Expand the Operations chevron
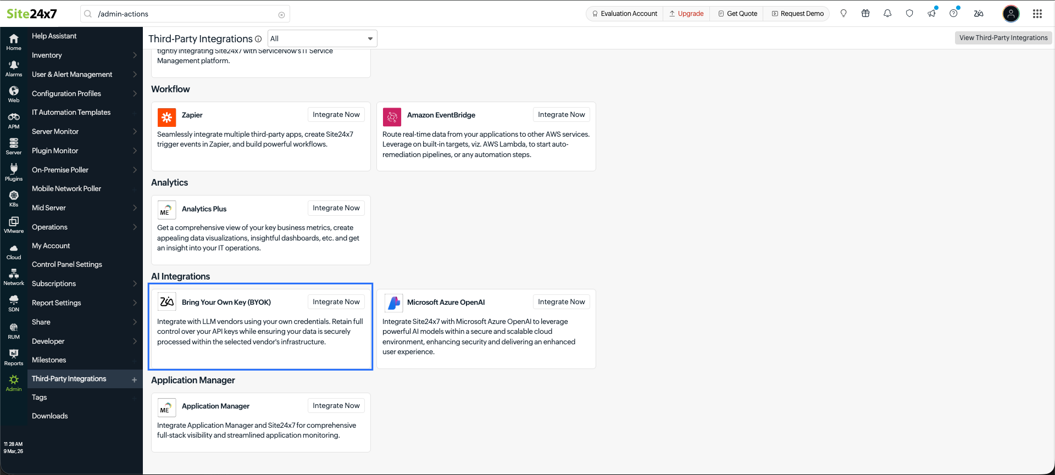The image size is (1055, 475). pyautogui.click(x=135, y=227)
